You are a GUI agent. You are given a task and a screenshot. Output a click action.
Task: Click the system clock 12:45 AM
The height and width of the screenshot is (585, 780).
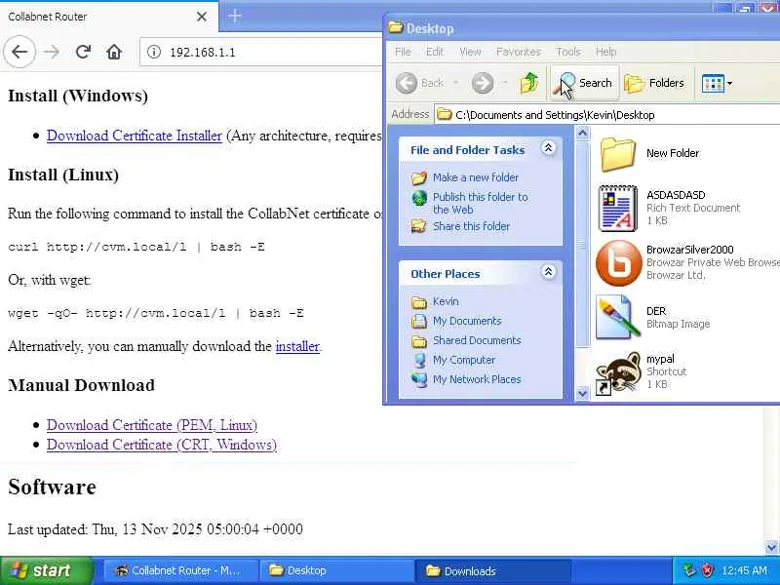click(x=744, y=570)
